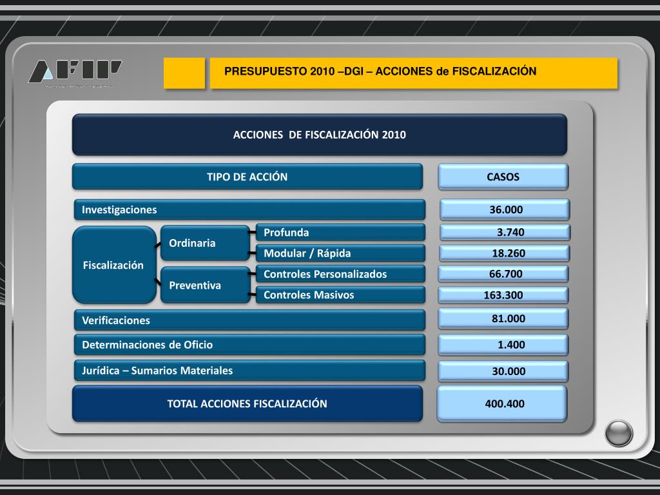The height and width of the screenshot is (495, 660).
Task: Select 'Jurídica – Sumarios Materiales' row
Action: click(249, 371)
